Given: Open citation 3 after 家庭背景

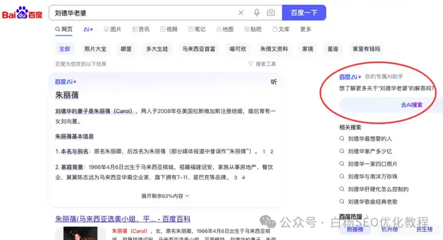Looking at the screenshot, I should pos(235,177).
